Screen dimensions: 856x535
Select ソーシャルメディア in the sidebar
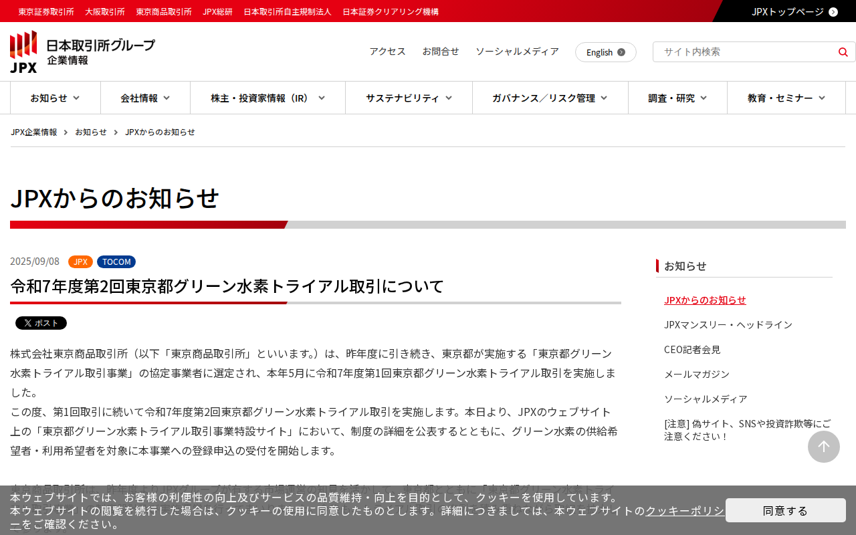tap(706, 399)
